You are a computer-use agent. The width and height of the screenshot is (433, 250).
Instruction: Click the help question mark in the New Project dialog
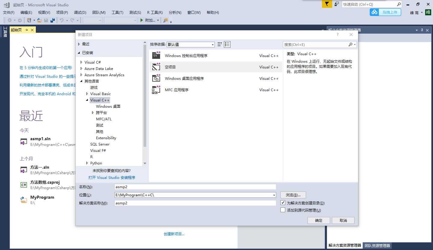point(338,35)
